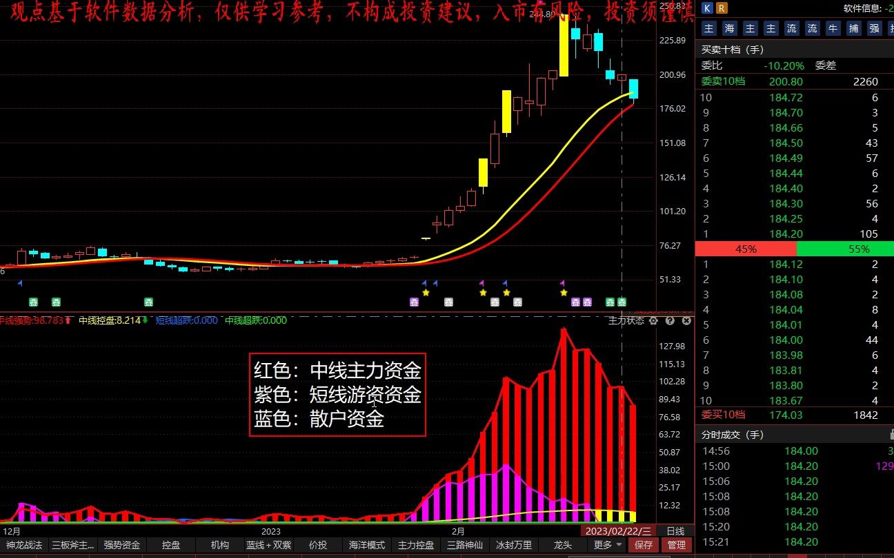Select the 价投 tab

click(318, 545)
